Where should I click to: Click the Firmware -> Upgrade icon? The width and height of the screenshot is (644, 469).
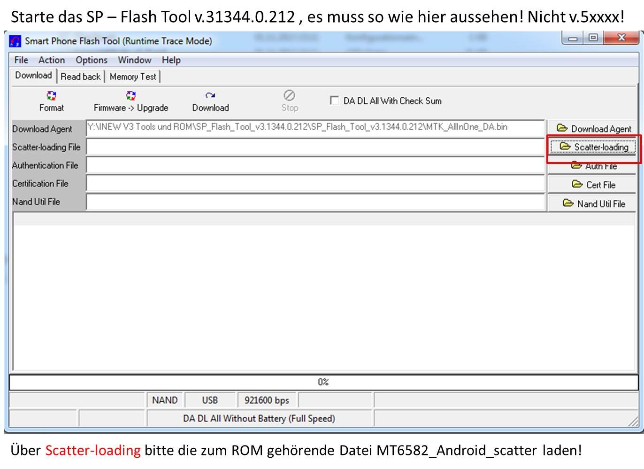pos(131,96)
